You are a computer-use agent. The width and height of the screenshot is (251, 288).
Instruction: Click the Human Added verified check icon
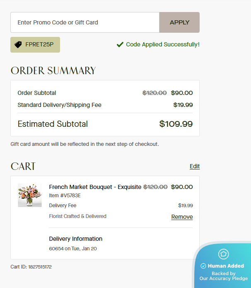pos(203,266)
